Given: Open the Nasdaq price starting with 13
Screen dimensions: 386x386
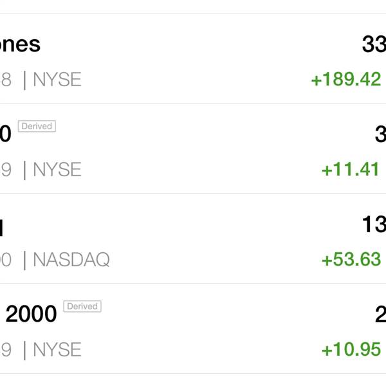Looking at the screenshot, I should 374,225.
